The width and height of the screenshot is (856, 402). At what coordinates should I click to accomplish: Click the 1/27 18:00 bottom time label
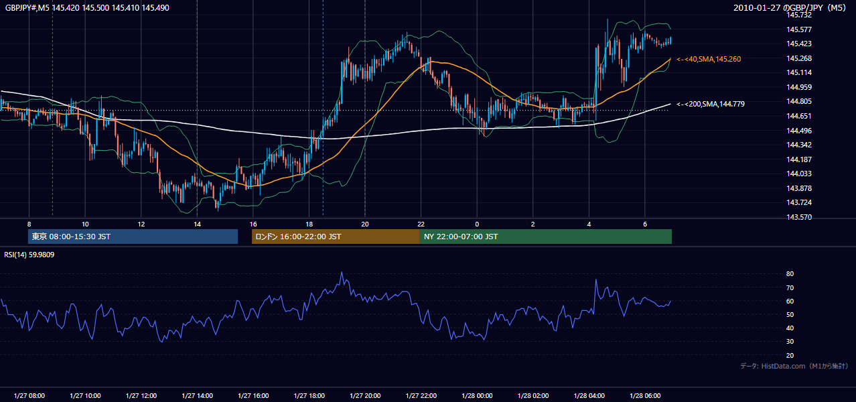pos(309,396)
